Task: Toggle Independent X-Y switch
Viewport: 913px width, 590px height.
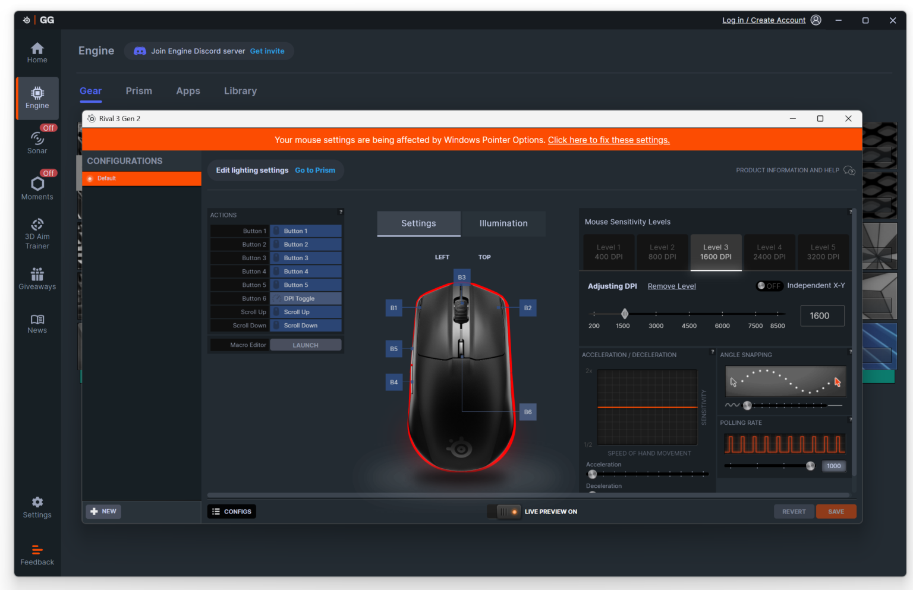Action: (769, 286)
